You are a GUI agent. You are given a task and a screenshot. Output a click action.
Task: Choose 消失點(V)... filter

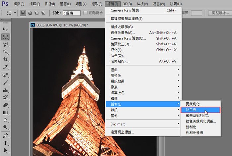(x=143, y=61)
